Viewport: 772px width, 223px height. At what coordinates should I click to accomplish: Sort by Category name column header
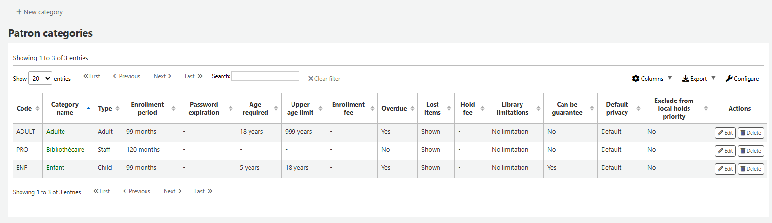65,108
